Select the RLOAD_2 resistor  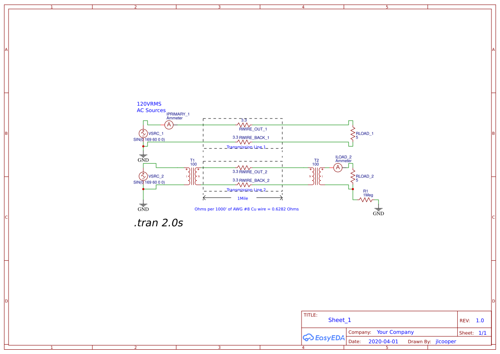[352, 176]
